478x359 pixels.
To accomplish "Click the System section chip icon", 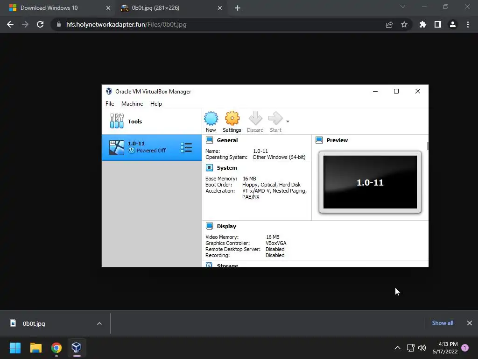I will (210, 168).
